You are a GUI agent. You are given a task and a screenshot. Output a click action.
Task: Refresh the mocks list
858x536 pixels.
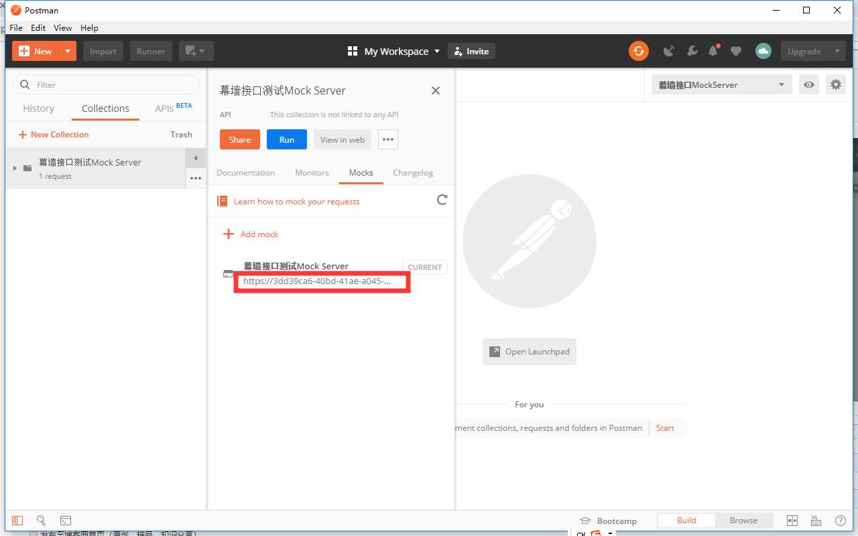(x=442, y=200)
